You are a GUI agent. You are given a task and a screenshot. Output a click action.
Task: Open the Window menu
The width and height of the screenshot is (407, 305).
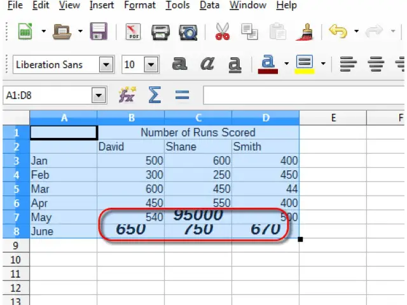point(248,5)
